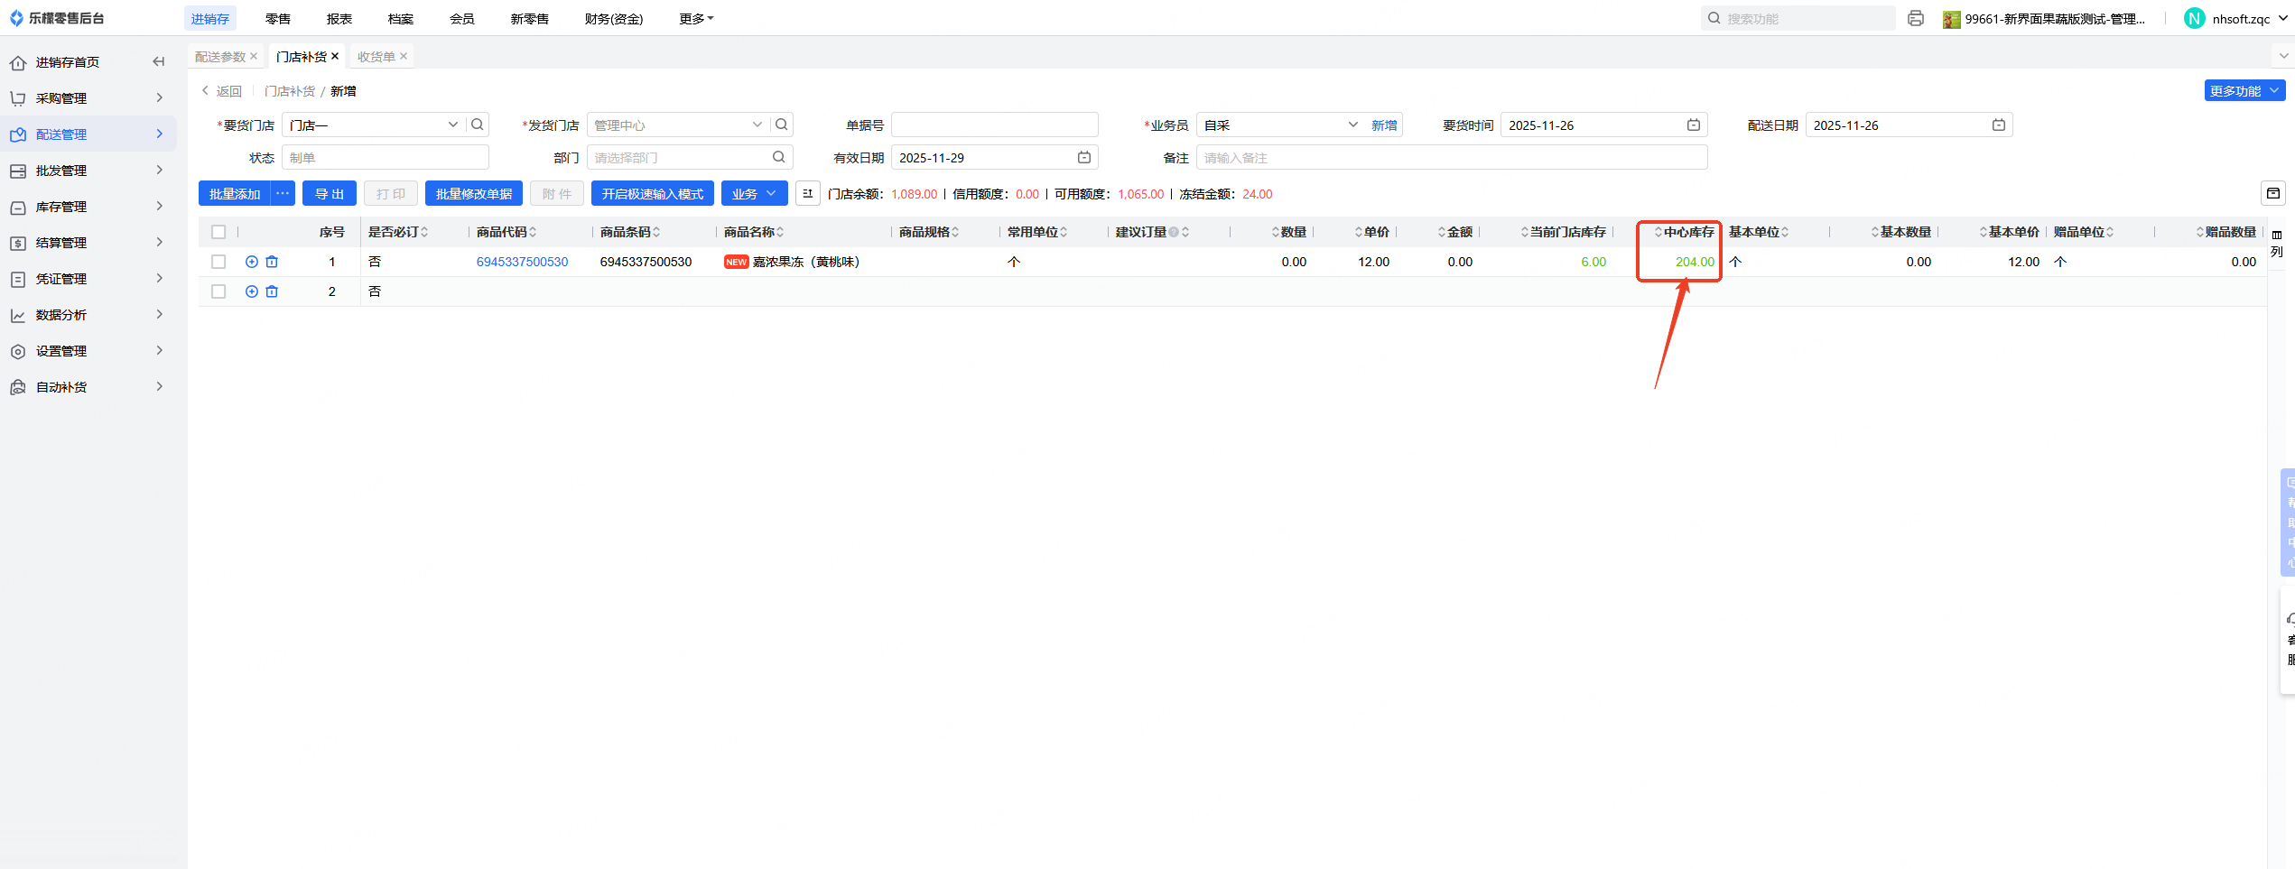The image size is (2295, 869).
Task: Click the 批量修改单据 button
Action: pos(474,193)
